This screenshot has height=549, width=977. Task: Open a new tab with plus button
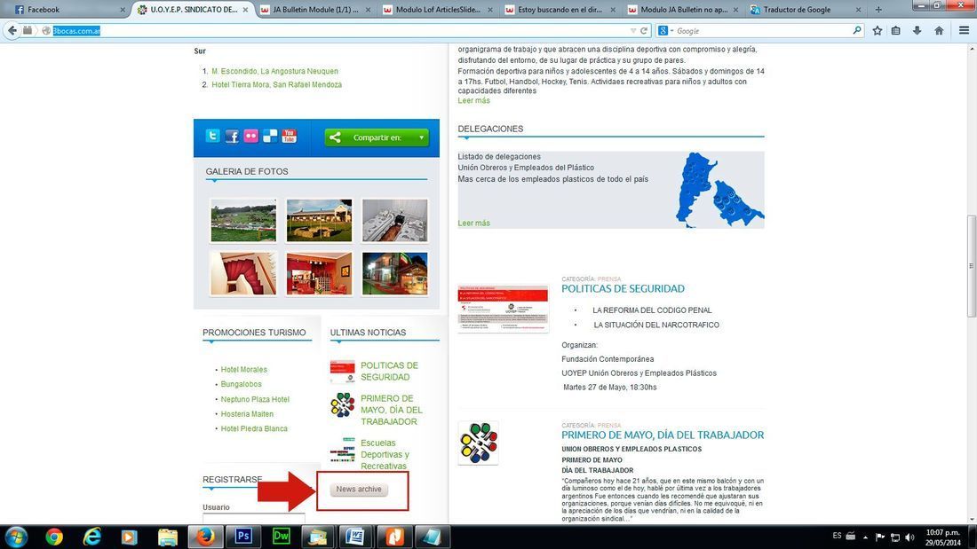tap(878, 10)
